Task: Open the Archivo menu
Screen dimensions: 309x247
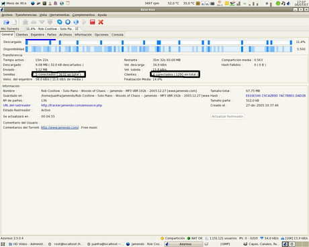Action: coord(7,15)
